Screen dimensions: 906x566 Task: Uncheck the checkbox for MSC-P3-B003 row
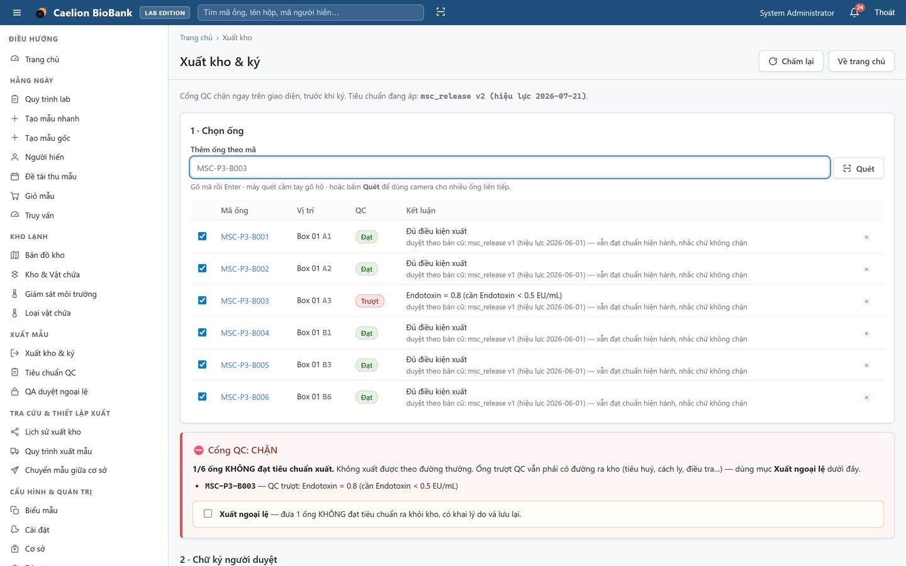[x=202, y=301]
